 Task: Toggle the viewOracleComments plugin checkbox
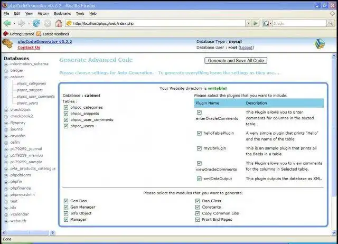(199, 163)
